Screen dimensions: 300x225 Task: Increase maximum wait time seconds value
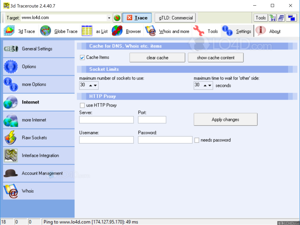coord(205,85)
